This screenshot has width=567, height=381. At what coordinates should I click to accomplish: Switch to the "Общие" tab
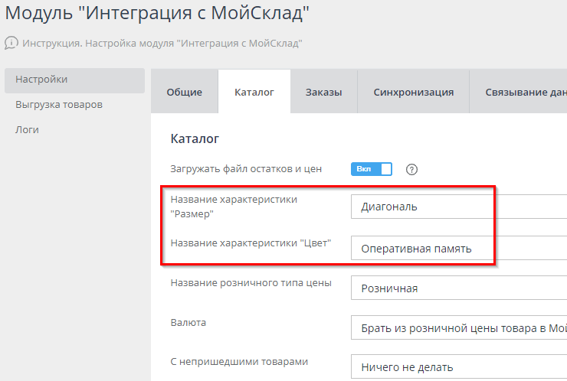[185, 92]
